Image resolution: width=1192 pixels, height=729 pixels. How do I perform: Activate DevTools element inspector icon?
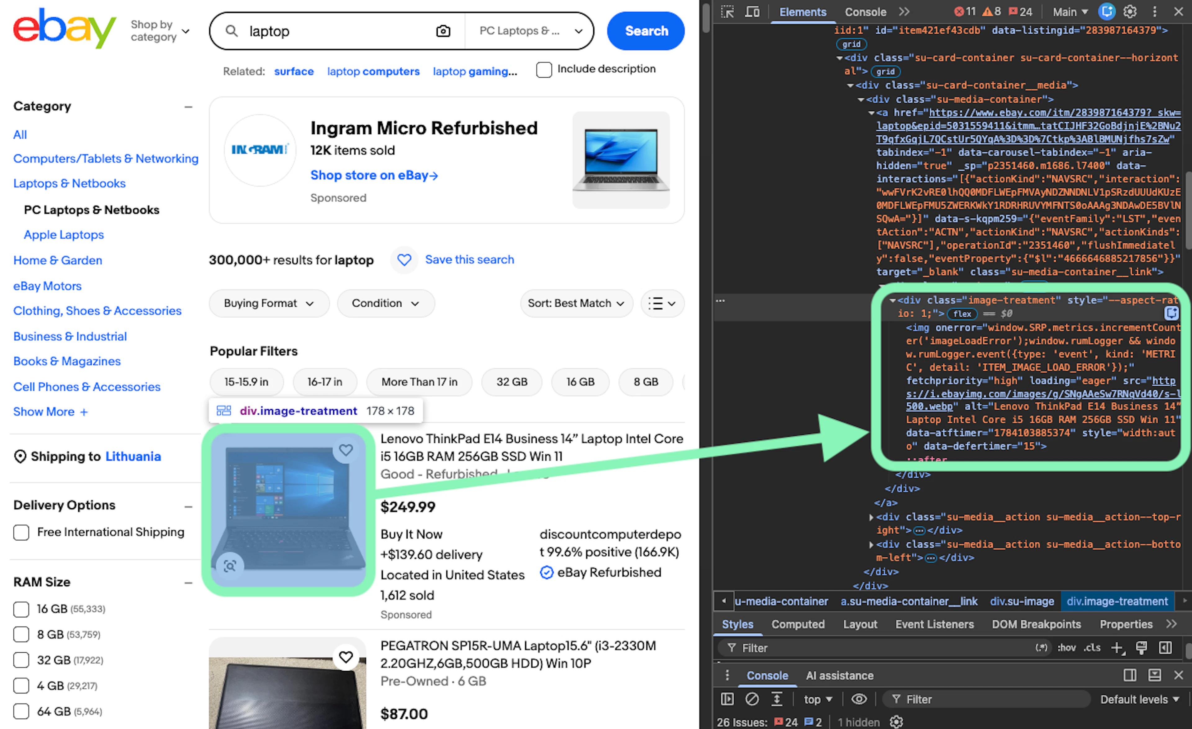pyautogui.click(x=727, y=11)
